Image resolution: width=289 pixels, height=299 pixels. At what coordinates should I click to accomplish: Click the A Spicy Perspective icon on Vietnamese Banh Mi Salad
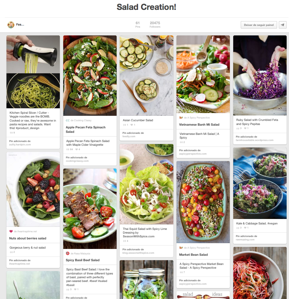click(181, 117)
